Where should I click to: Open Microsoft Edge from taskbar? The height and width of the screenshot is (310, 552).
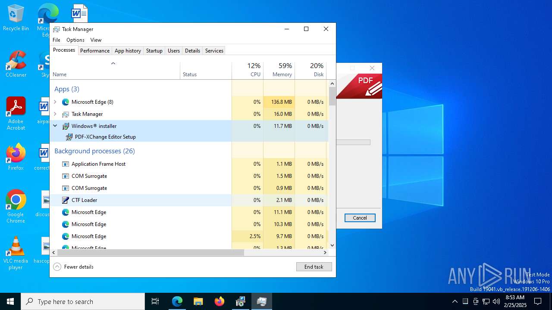tap(177, 301)
